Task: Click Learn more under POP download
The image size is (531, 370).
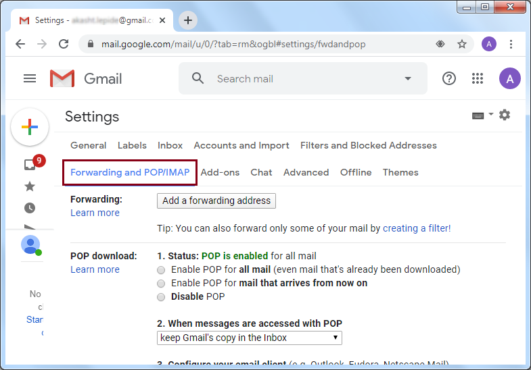Action: click(95, 269)
